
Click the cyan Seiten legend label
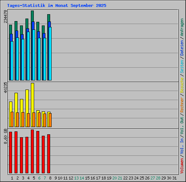pos(182,67)
